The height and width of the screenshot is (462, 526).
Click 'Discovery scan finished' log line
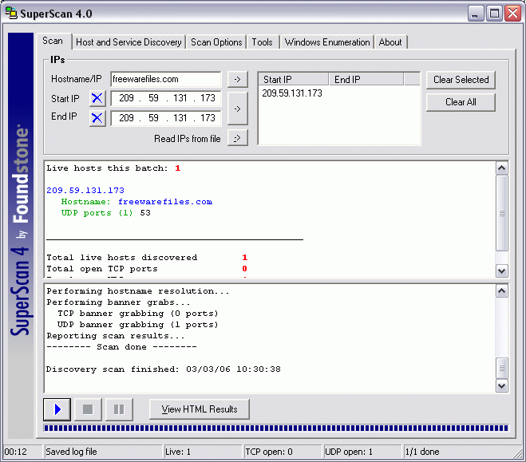click(x=164, y=369)
